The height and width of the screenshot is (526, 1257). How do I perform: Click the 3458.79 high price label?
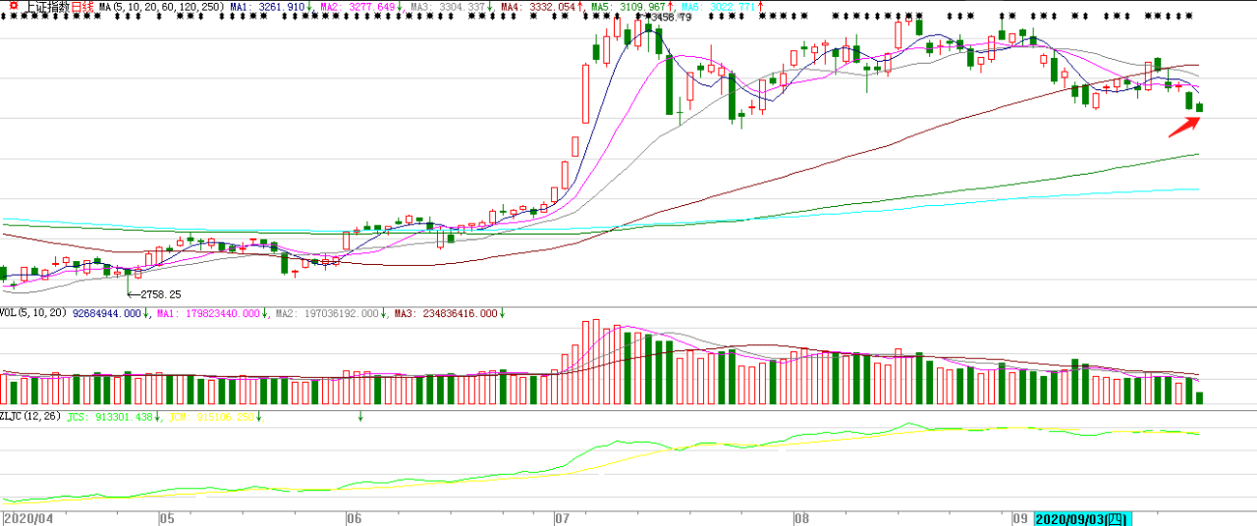coord(670,18)
